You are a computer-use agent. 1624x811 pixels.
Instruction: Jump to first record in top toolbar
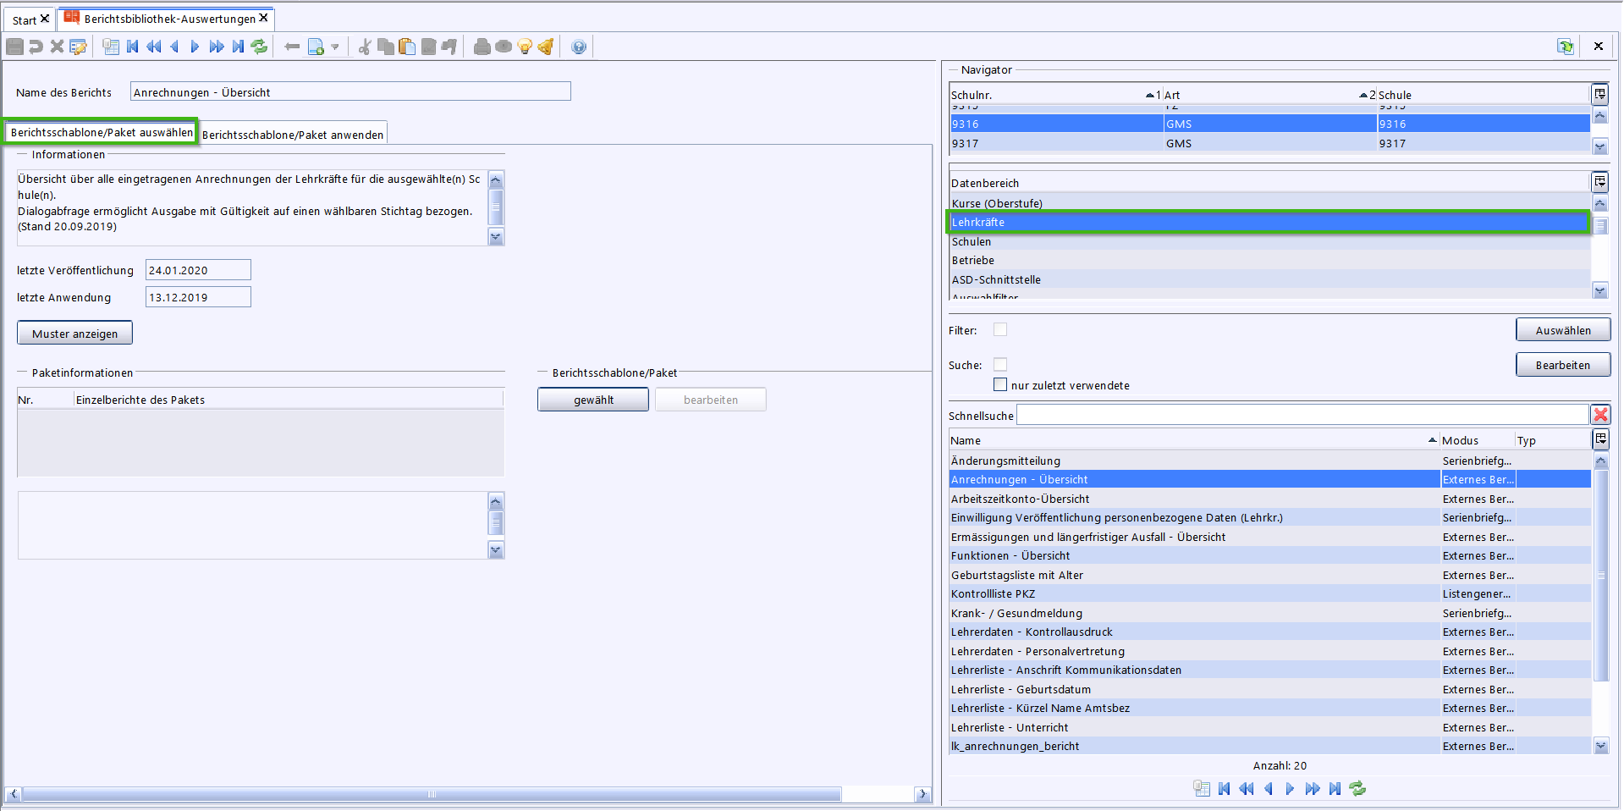(x=133, y=47)
